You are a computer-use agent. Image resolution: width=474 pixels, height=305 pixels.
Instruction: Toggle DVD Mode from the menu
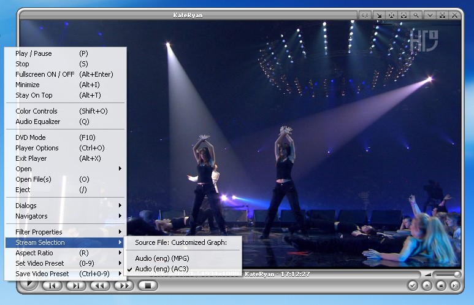pos(65,137)
